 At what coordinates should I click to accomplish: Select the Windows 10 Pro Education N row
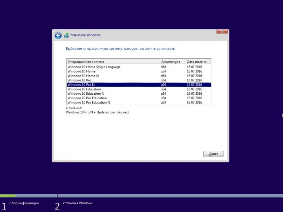[139, 102]
